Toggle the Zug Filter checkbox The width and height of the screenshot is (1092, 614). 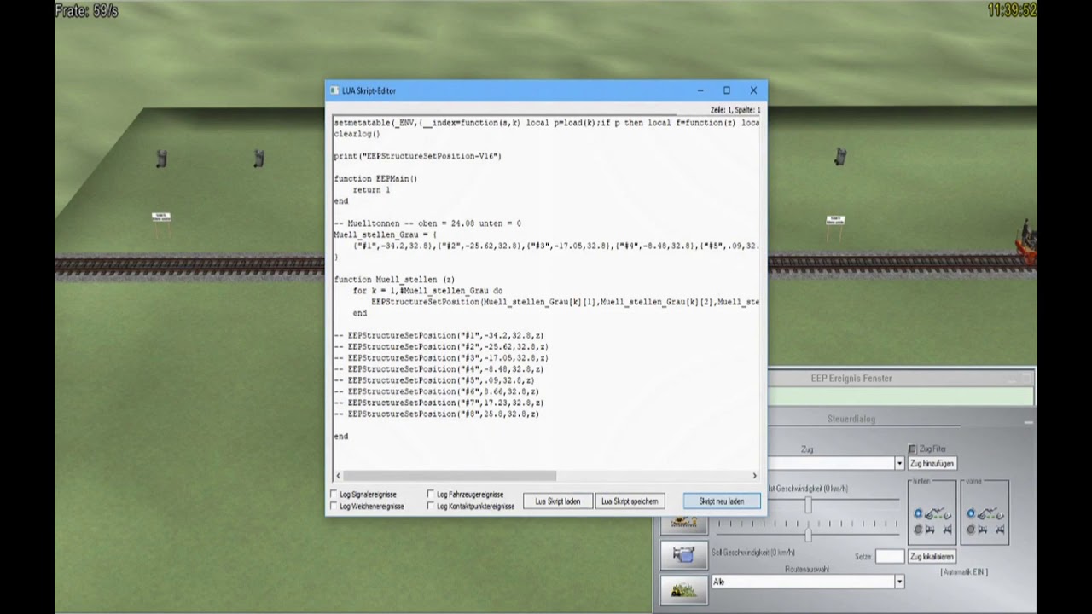tap(912, 449)
